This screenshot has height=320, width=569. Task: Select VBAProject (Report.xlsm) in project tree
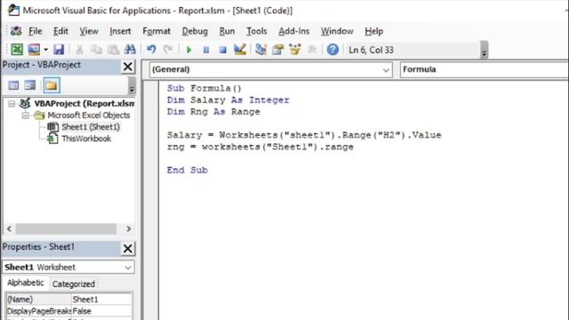click(x=84, y=103)
